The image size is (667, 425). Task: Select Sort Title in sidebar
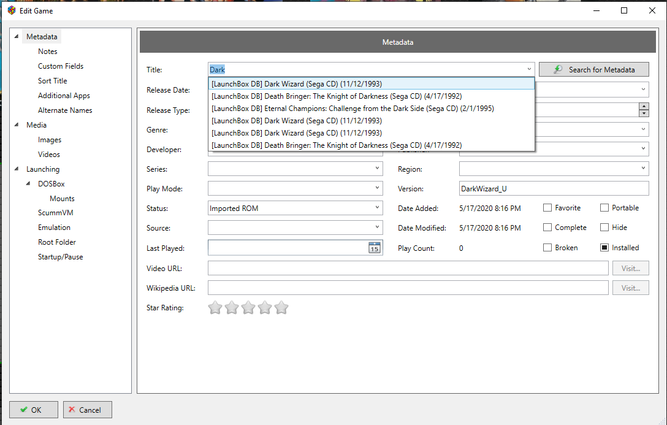52,81
